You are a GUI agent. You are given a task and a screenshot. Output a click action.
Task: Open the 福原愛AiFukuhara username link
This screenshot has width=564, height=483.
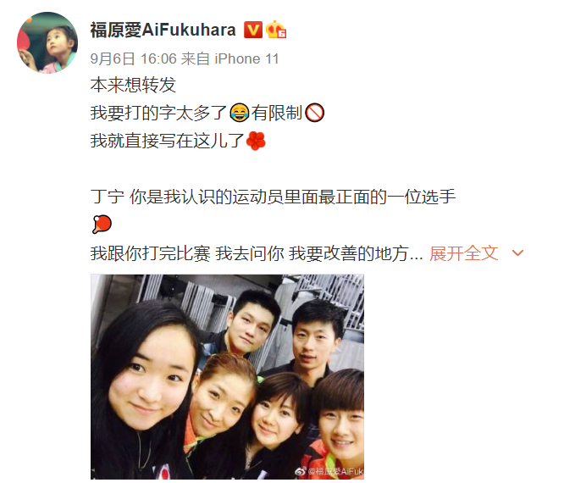click(x=163, y=30)
